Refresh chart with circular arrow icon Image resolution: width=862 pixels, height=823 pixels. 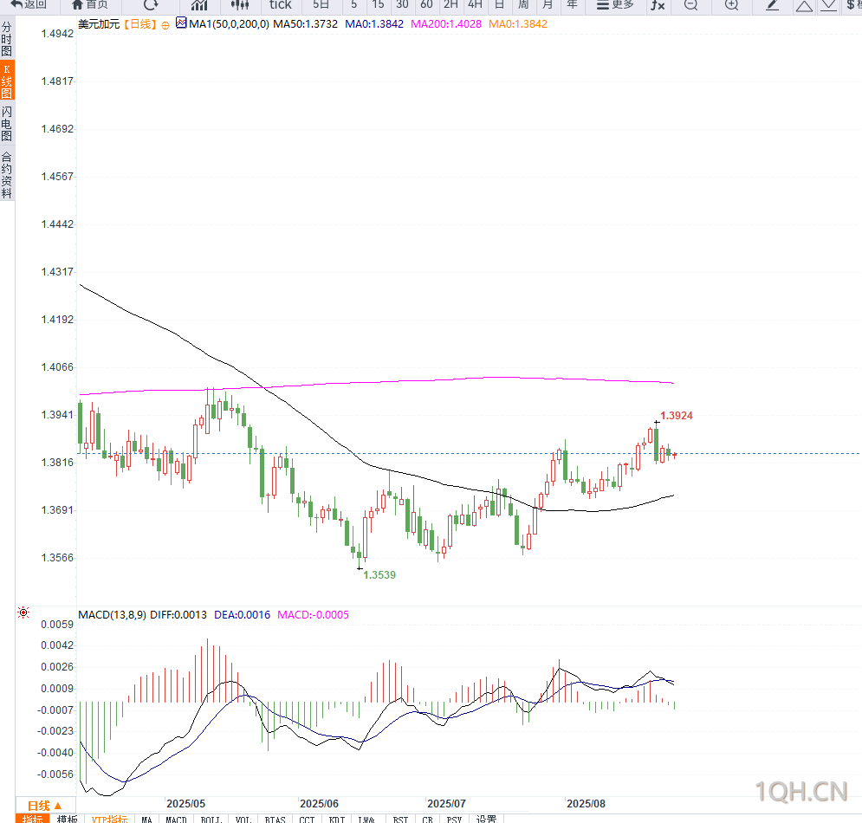pos(150,5)
